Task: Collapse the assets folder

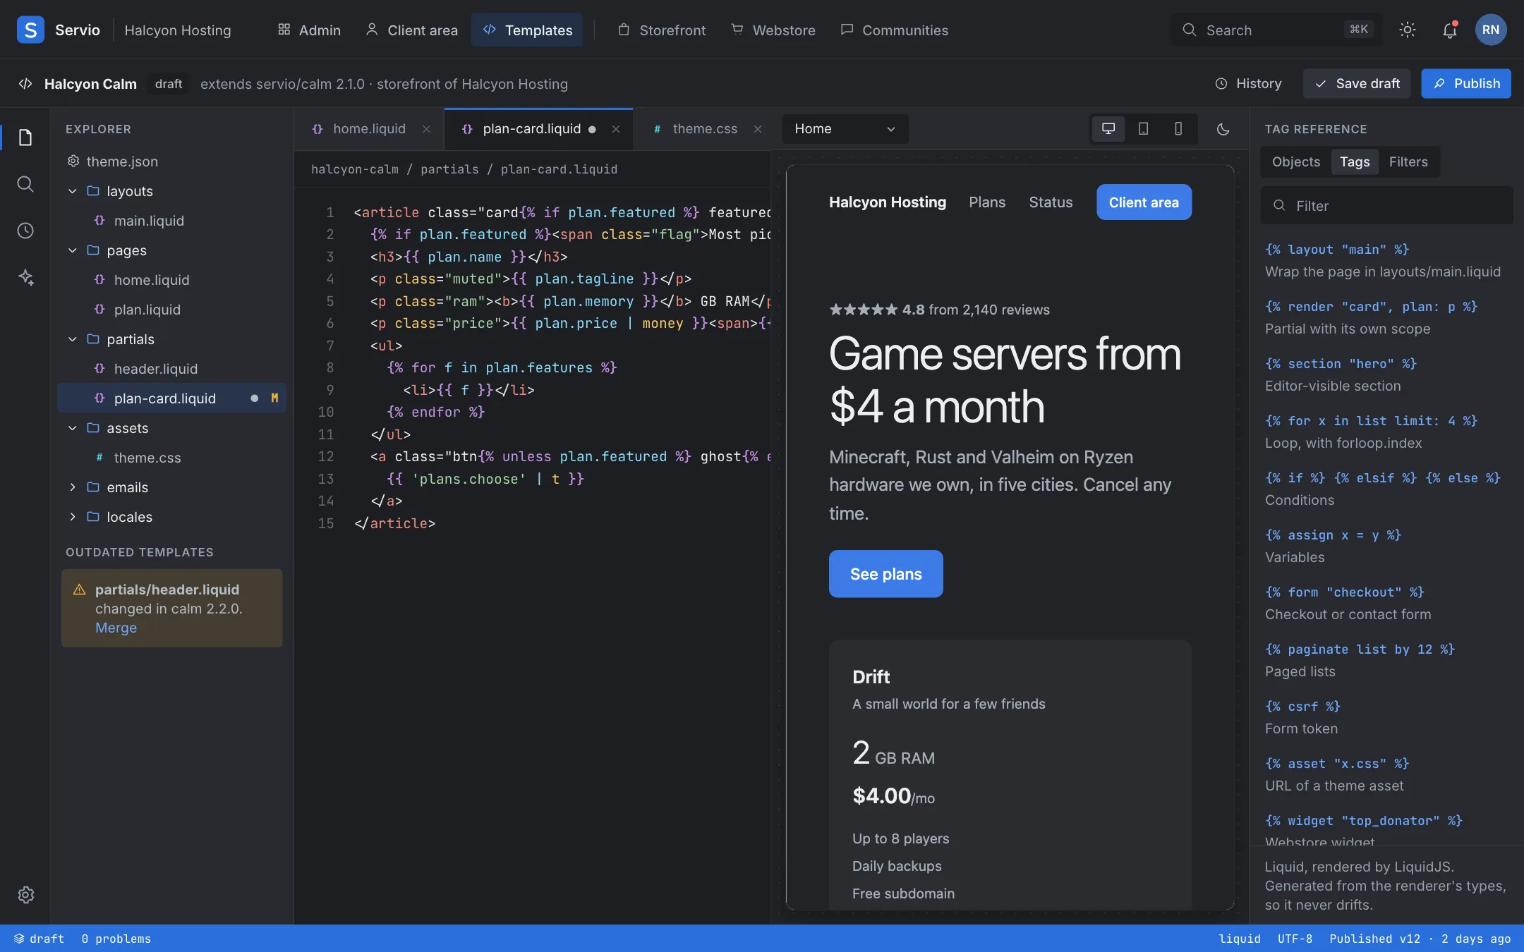Action: point(72,428)
